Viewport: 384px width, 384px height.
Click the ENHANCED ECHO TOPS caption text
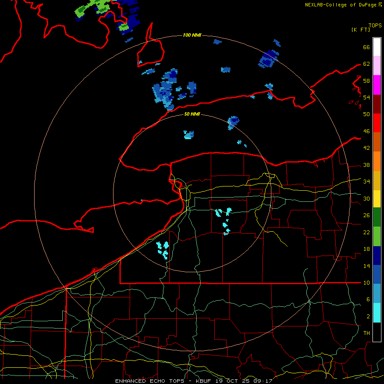point(150,381)
